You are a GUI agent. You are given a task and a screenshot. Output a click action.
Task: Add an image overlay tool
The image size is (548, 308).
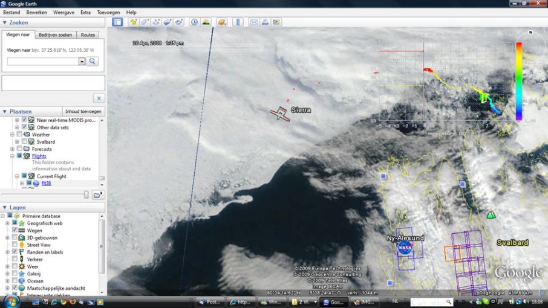click(x=168, y=22)
